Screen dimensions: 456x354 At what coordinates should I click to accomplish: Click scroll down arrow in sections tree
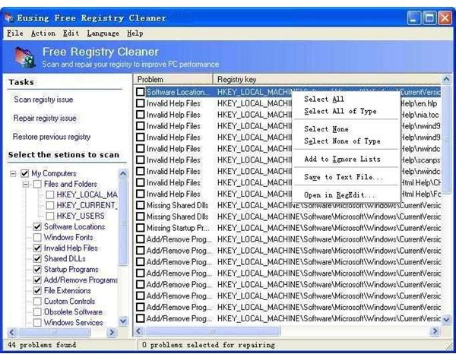(x=123, y=321)
